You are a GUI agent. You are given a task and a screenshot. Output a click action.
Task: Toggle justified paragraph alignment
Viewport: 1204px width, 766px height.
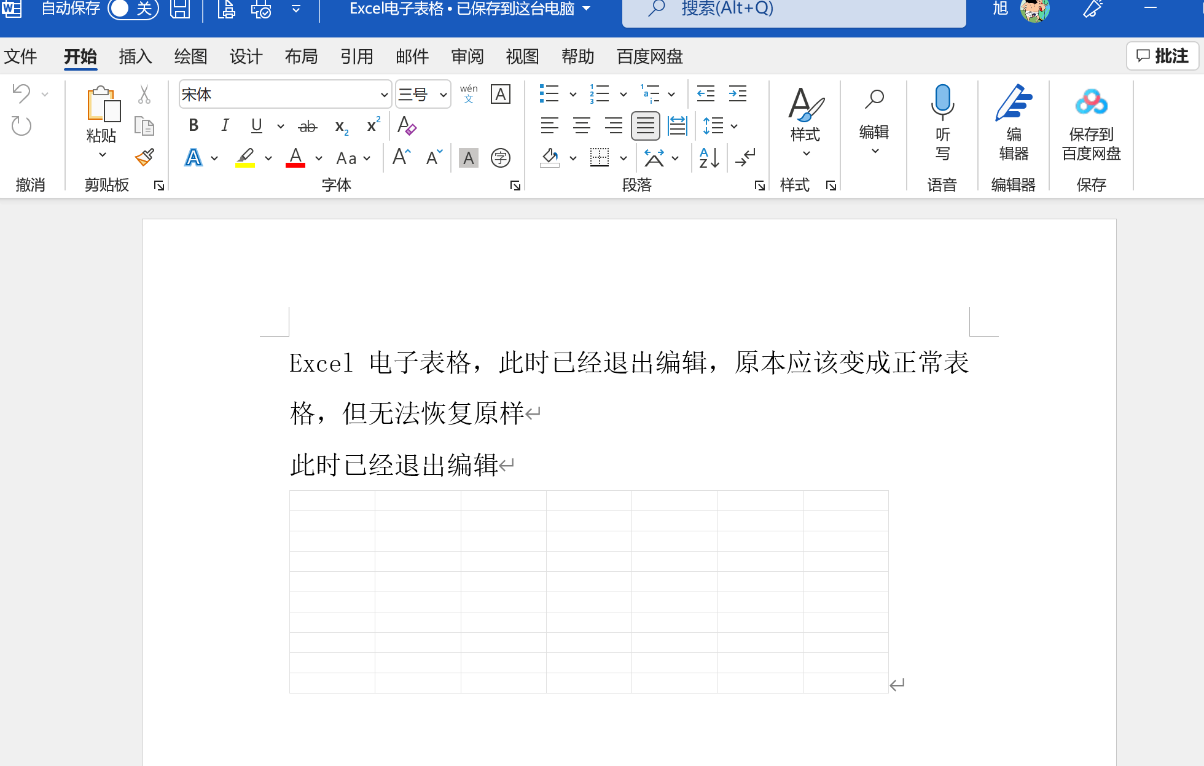click(645, 126)
